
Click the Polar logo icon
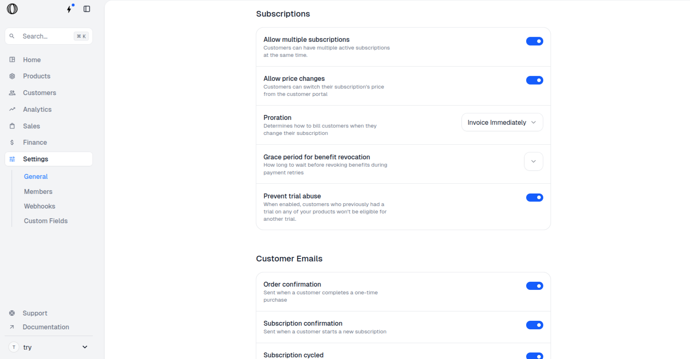pyautogui.click(x=12, y=9)
